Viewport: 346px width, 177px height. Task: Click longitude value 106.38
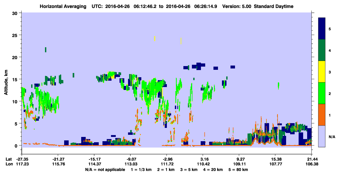pyautogui.click(x=311, y=164)
